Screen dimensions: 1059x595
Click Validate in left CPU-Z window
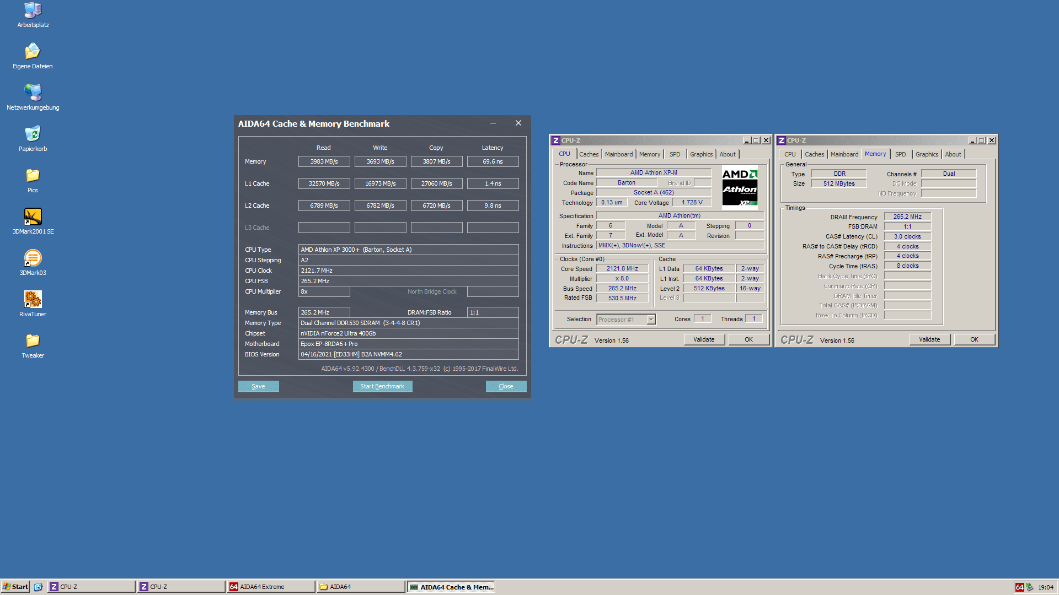point(704,339)
